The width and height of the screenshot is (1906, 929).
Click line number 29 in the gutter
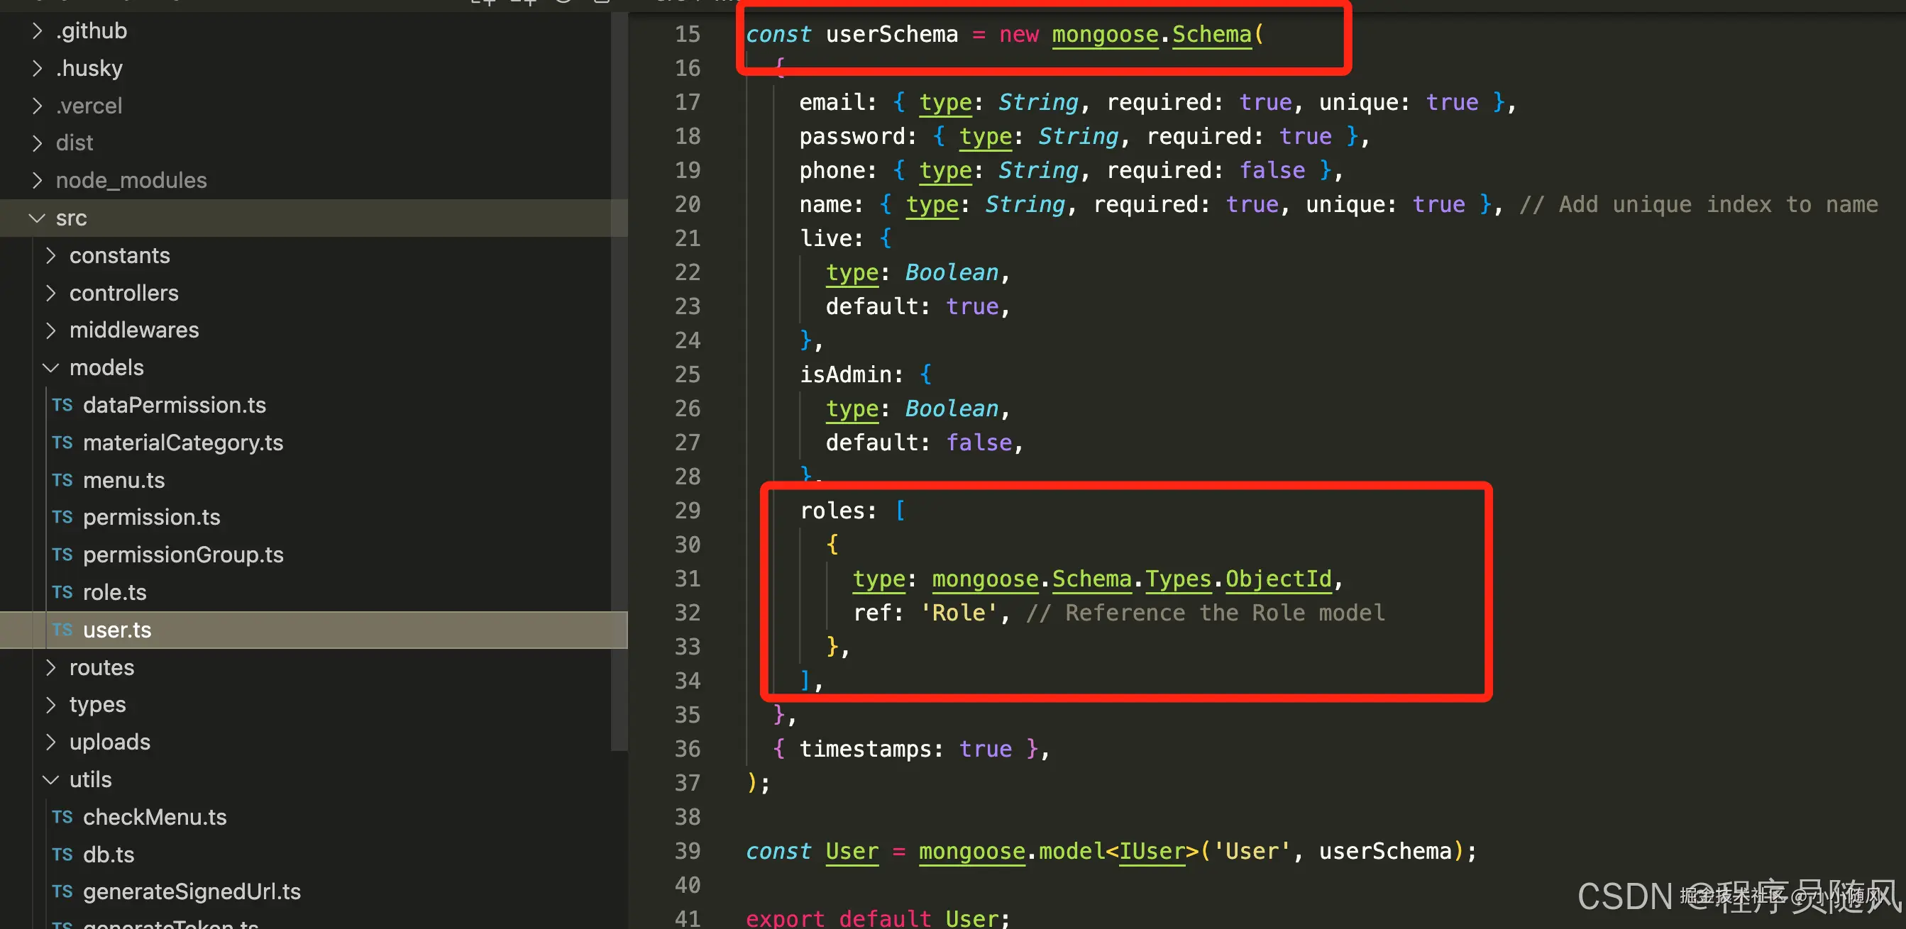[x=688, y=511]
